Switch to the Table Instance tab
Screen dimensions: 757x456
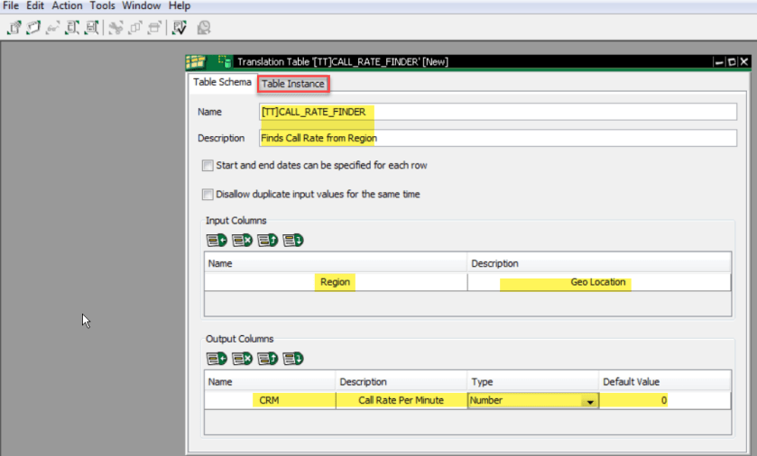coord(293,84)
